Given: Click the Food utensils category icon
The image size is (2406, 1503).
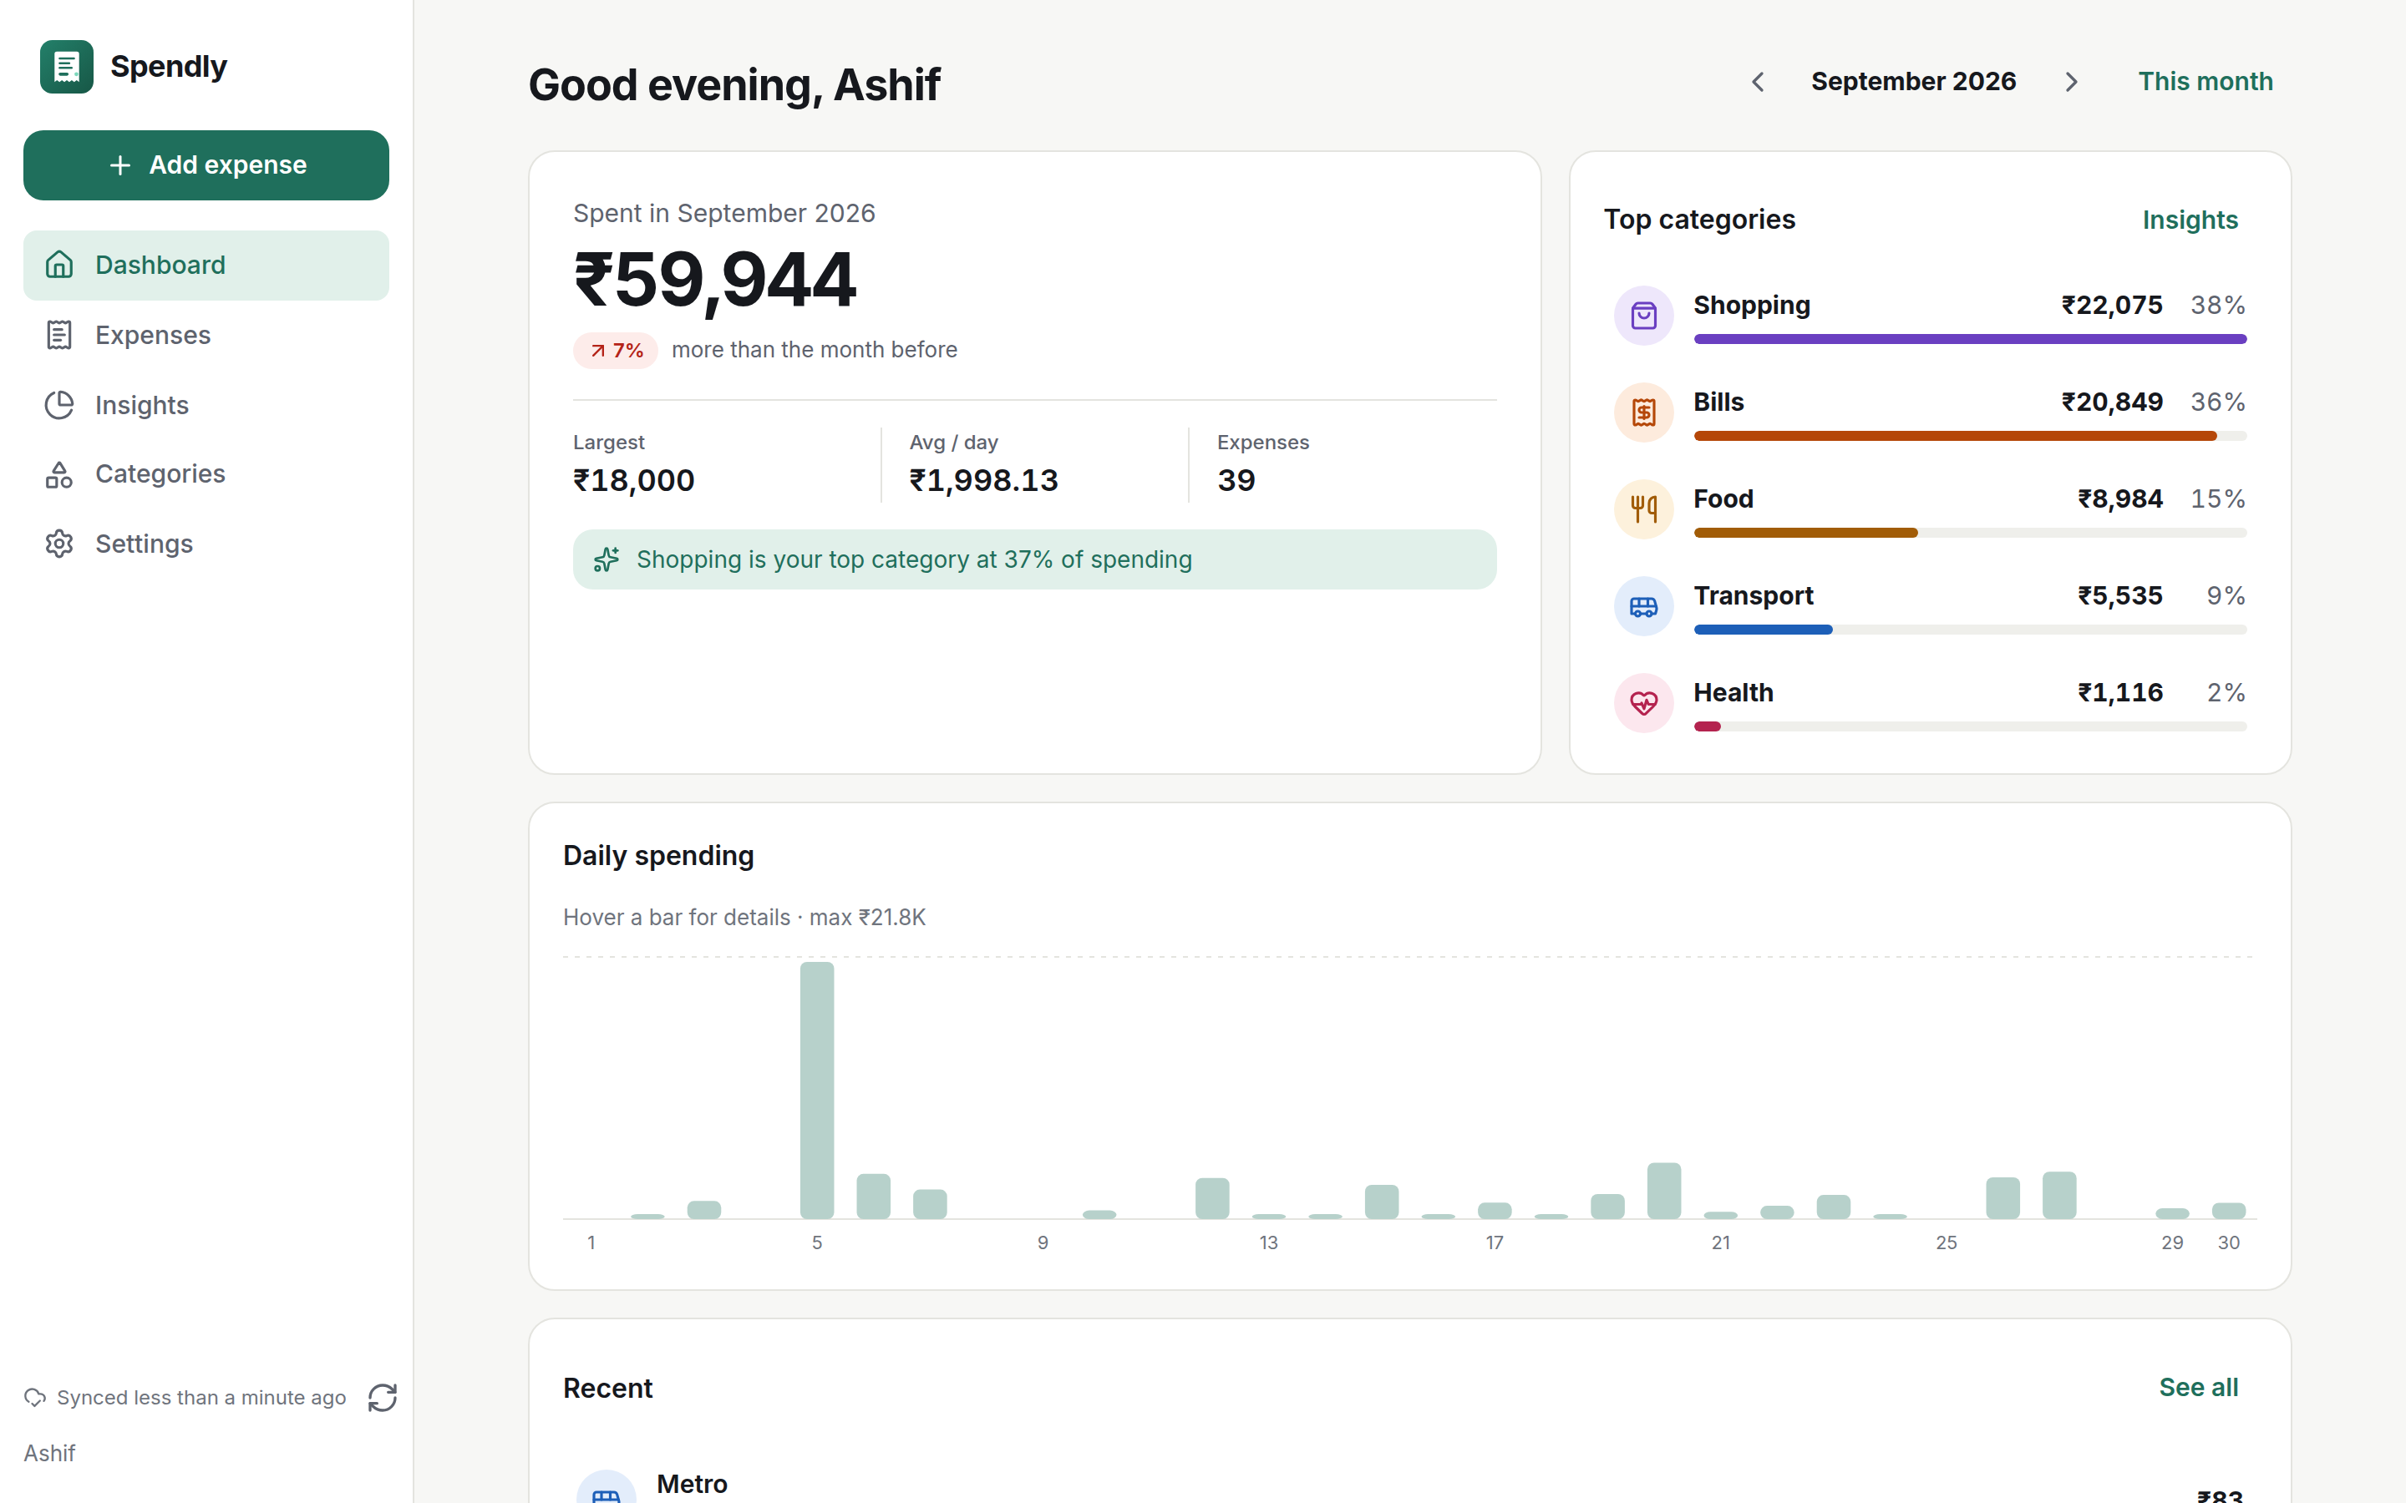Looking at the screenshot, I should tap(1643, 509).
